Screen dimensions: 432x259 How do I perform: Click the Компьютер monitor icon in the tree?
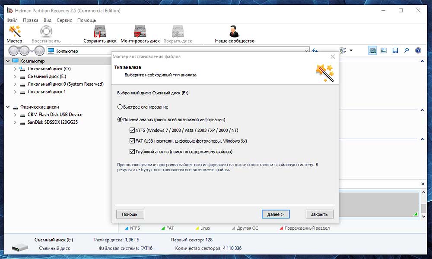tap(15, 61)
